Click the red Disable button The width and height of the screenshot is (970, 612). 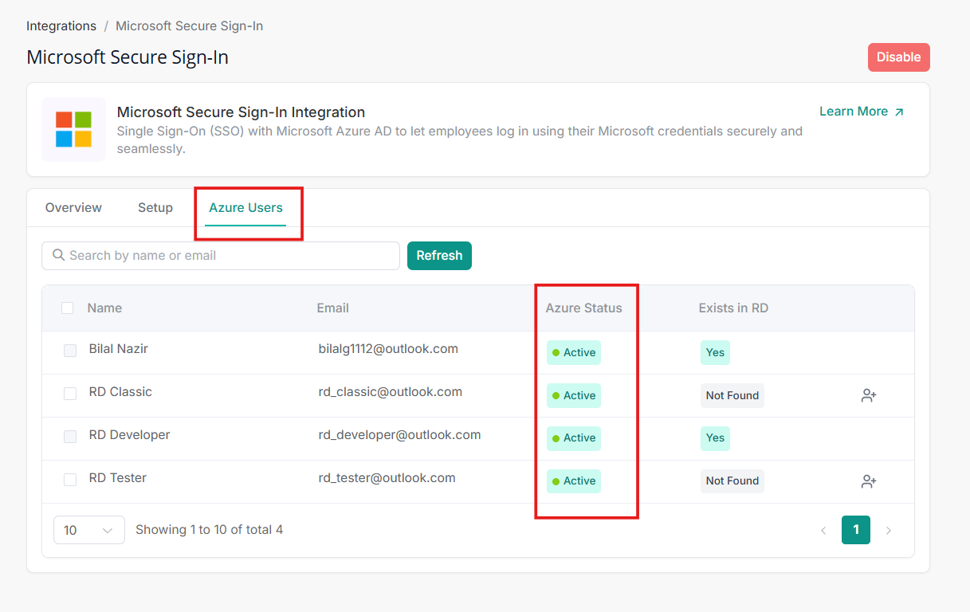tap(898, 57)
